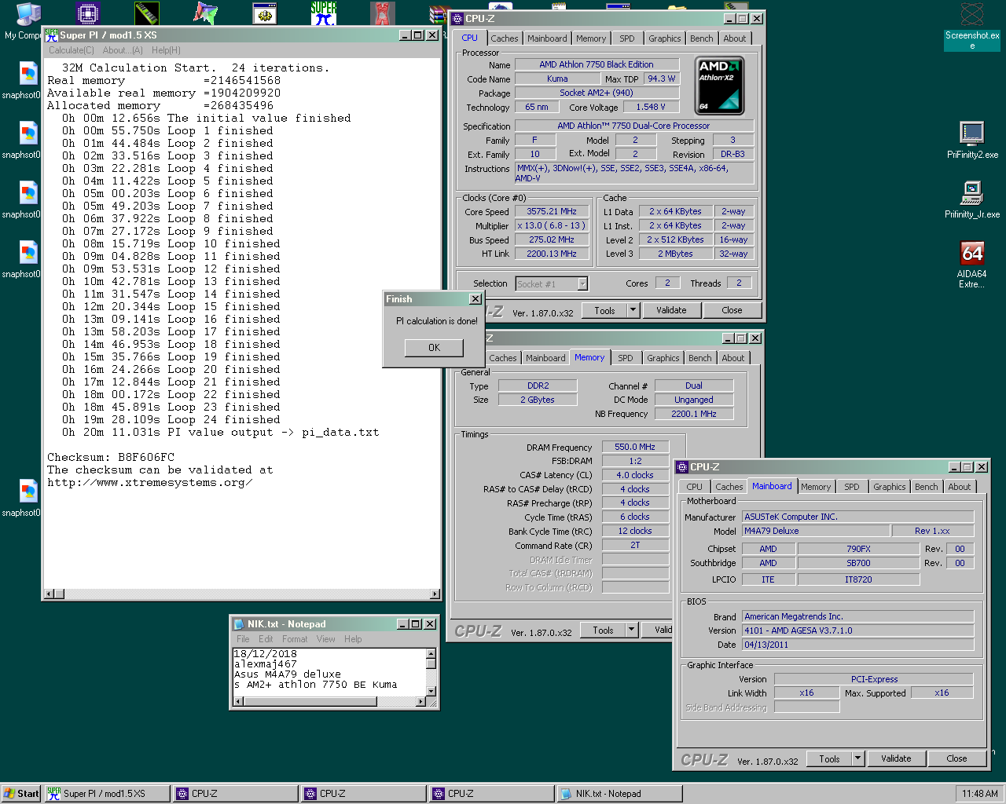Click the CAS# Latency value 4.0 clocks
This screenshot has width=1006, height=804.
(x=635, y=475)
